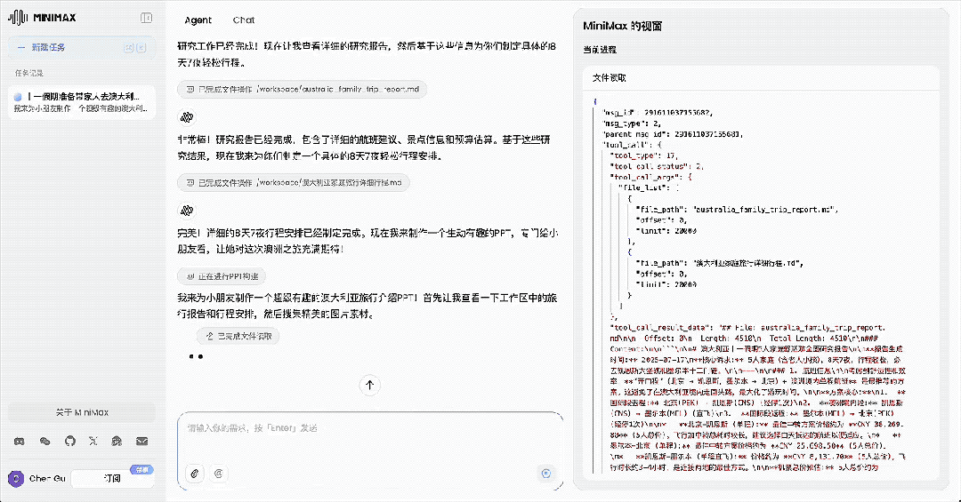The height and width of the screenshot is (502, 961).
Task: Click the stop/send button in the input box
Action: 546,474
